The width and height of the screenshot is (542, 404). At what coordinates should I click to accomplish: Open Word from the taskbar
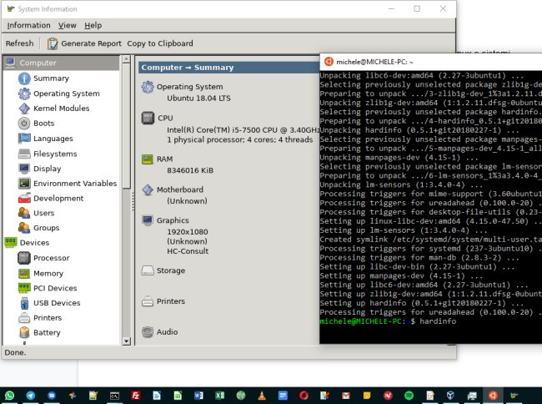point(198,395)
